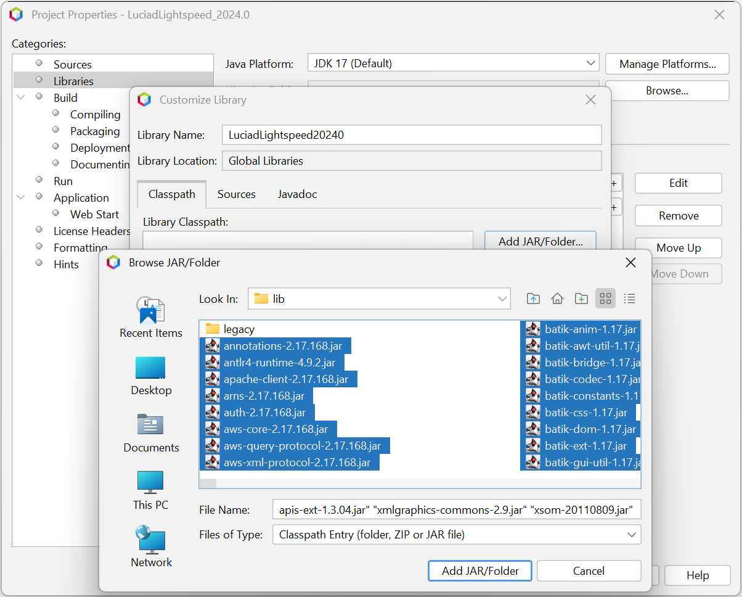Open Network shortcut in browse dialog
Image resolution: width=742 pixels, height=597 pixels.
pyautogui.click(x=151, y=547)
